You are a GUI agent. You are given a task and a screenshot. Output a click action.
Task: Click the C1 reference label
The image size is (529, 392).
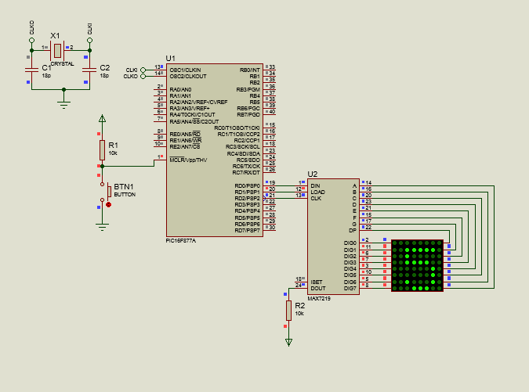pos(46,68)
